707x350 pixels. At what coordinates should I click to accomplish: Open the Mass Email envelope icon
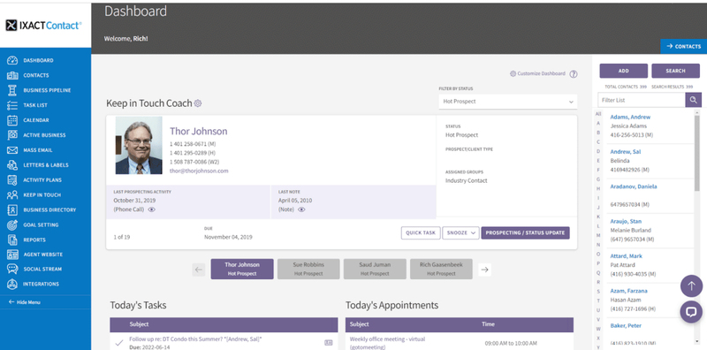(x=12, y=149)
